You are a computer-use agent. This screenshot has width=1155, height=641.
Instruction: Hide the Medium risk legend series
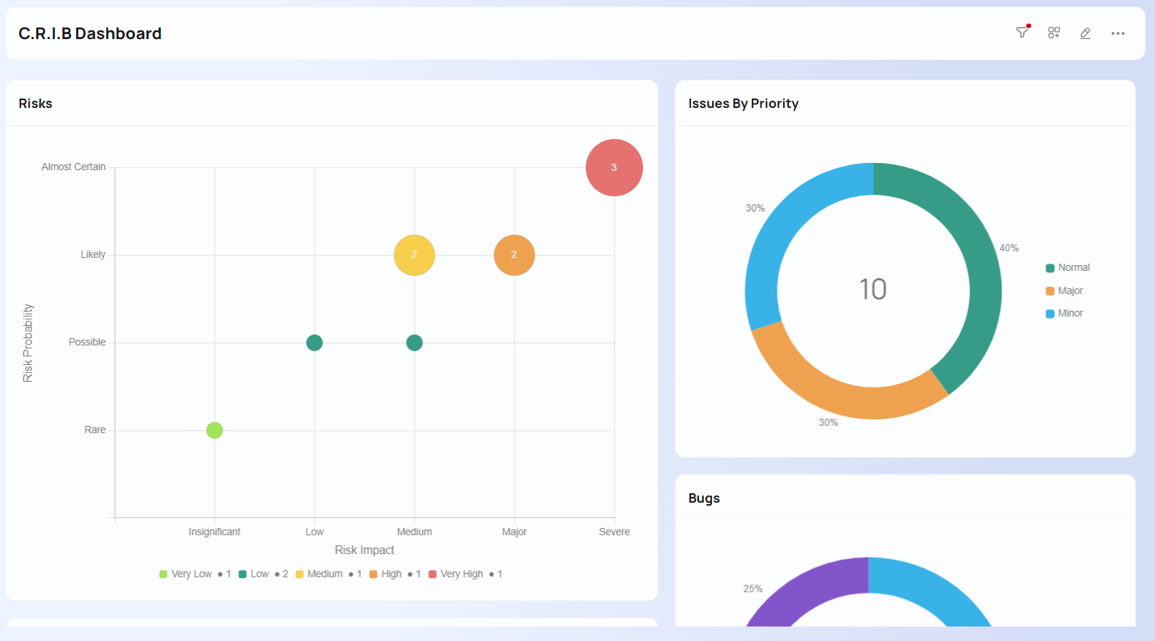pyautogui.click(x=324, y=574)
